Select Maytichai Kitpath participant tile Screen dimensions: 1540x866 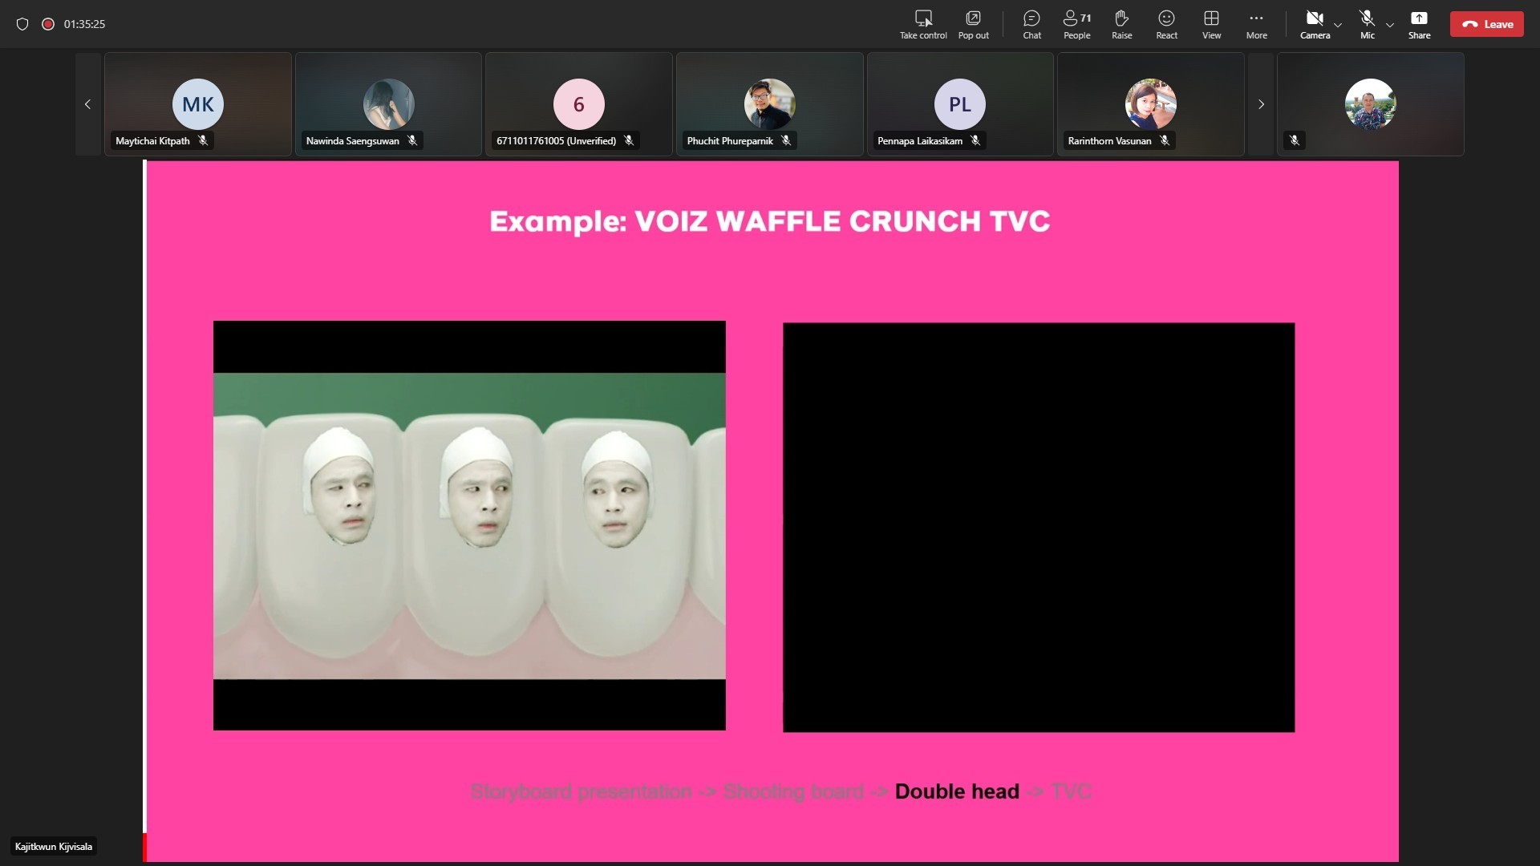click(198, 104)
